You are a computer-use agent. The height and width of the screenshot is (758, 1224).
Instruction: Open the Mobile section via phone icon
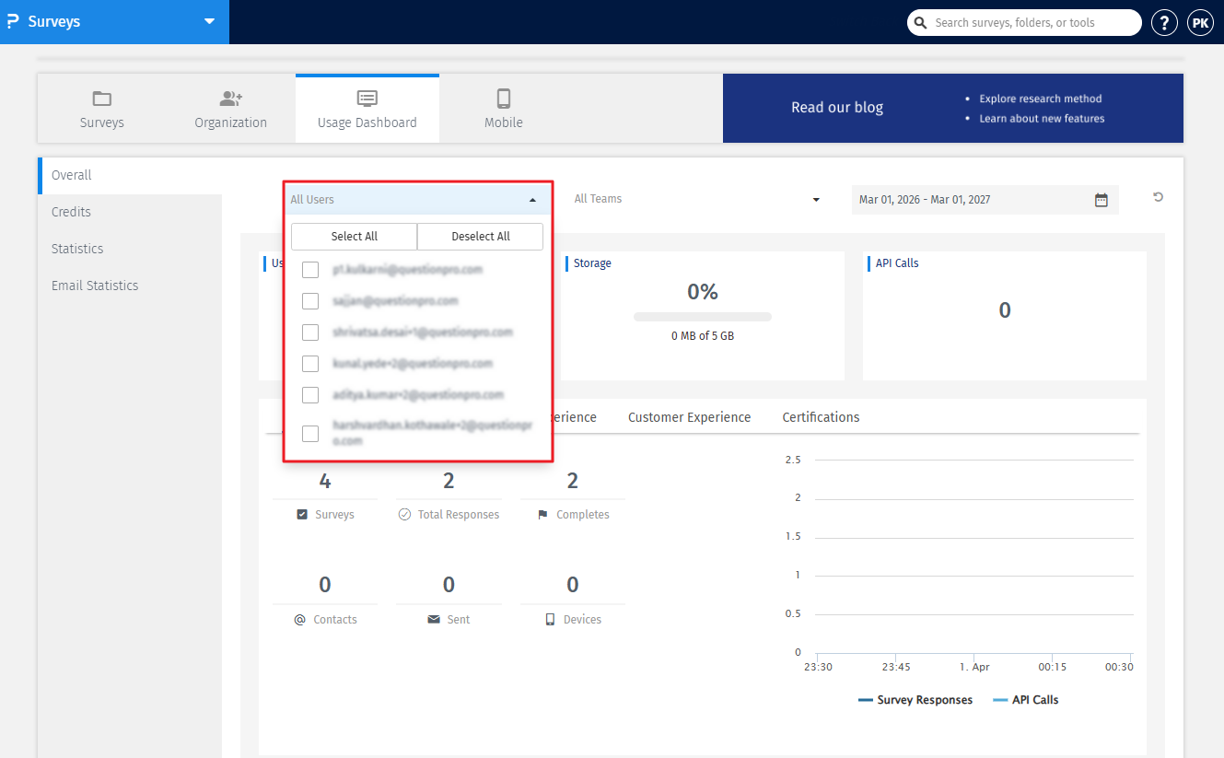503,98
